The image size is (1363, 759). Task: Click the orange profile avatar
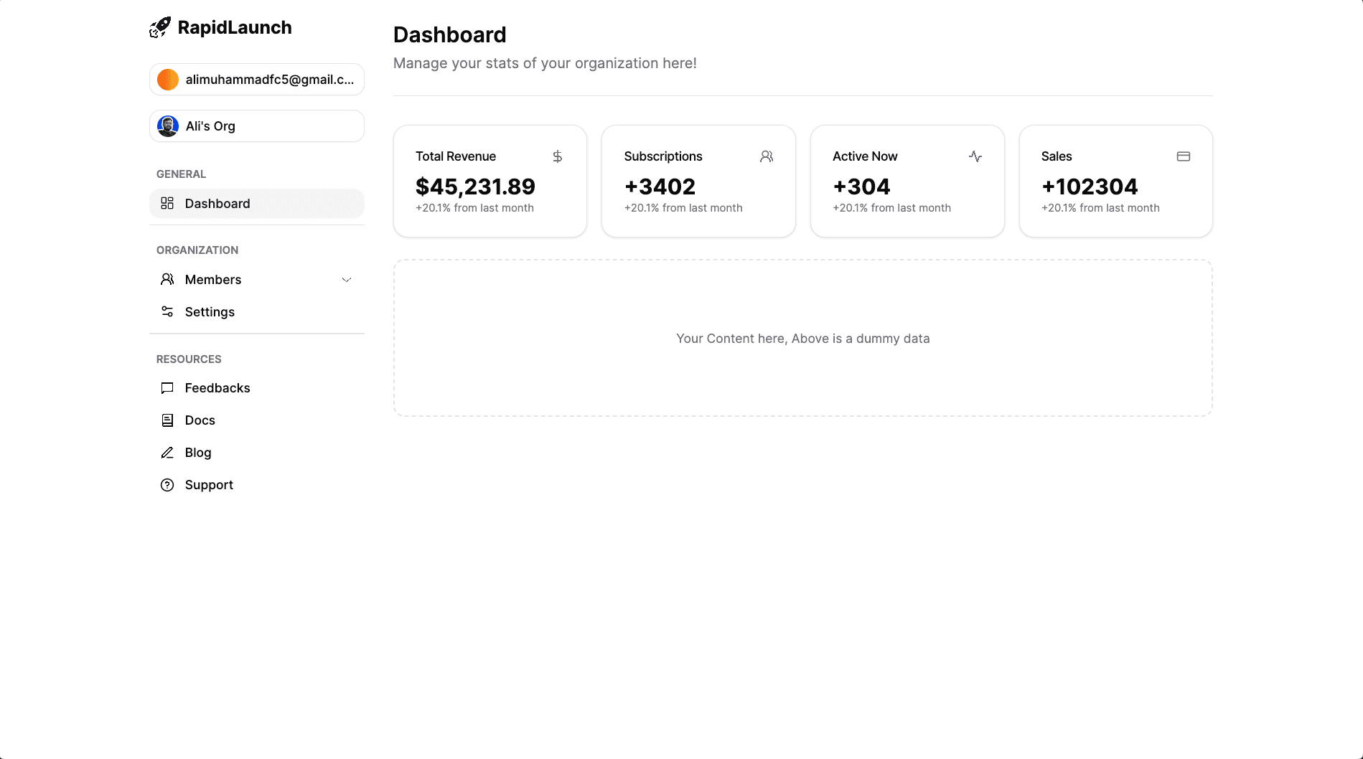tap(167, 79)
